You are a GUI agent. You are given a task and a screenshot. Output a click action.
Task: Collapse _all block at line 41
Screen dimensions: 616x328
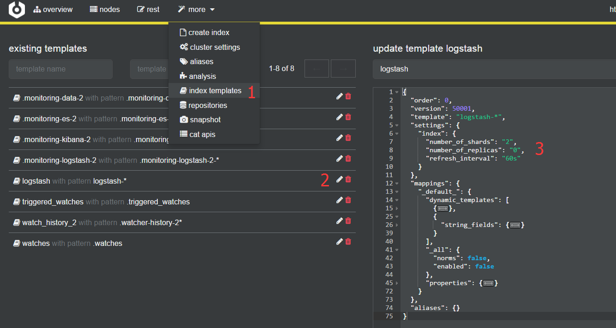pos(397,250)
